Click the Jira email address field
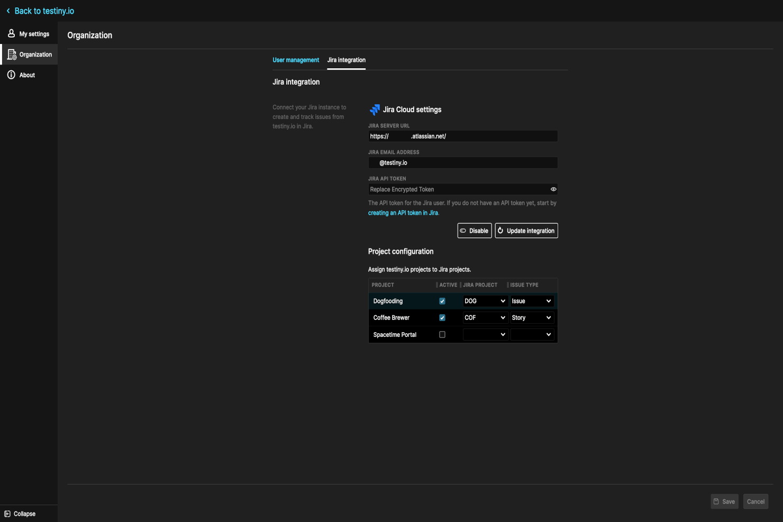 [x=462, y=162]
